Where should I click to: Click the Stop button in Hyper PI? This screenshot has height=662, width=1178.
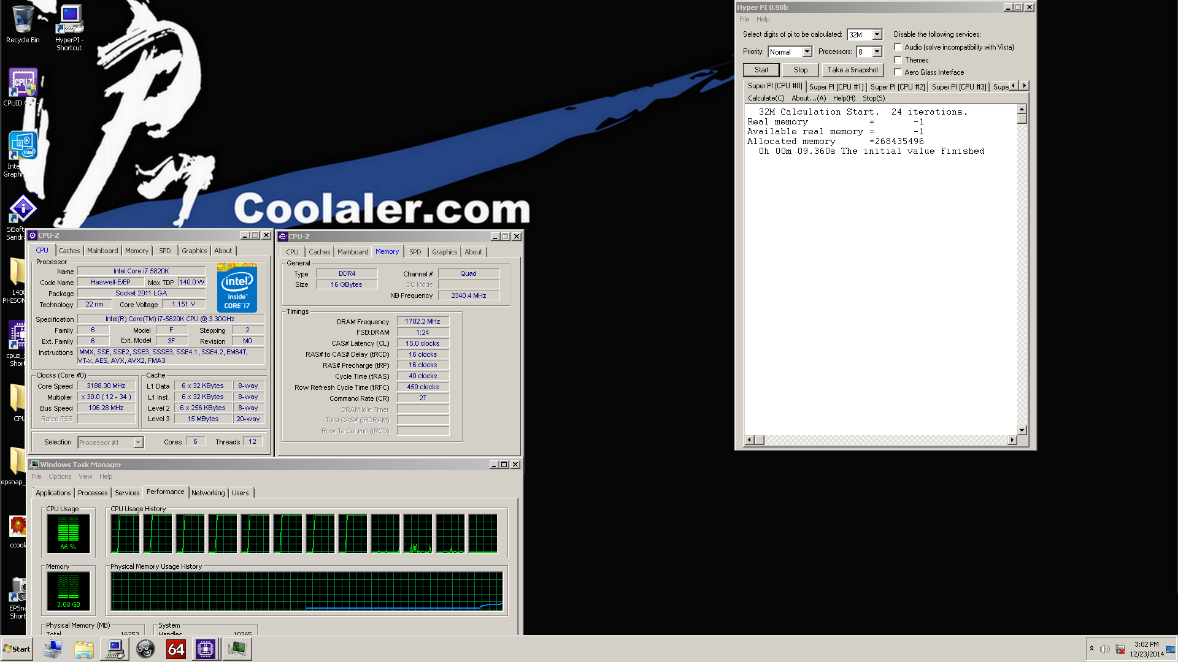(x=801, y=70)
